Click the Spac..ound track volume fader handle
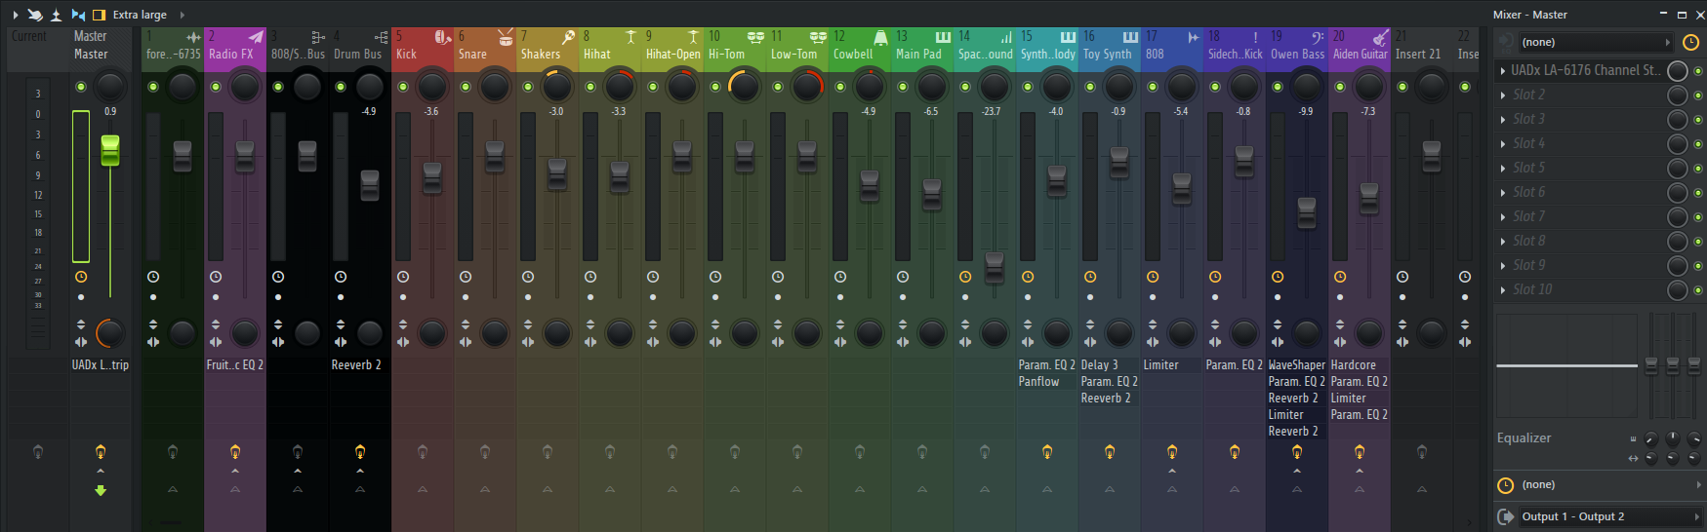The height and width of the screenshot is (532, 1707). 995,267
